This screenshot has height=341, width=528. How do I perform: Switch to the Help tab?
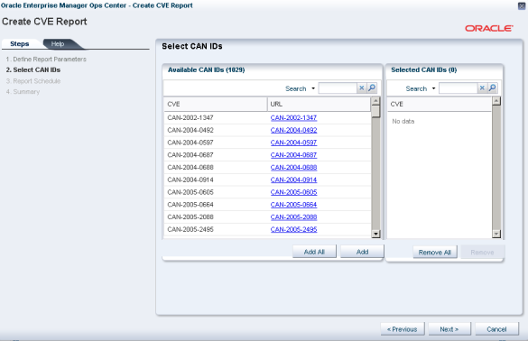click(58, 44)
